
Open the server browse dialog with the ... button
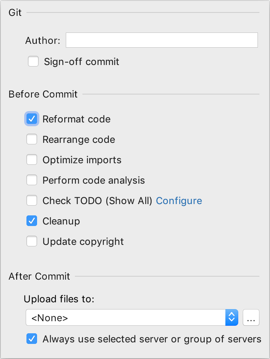click(x=251, y=317)
